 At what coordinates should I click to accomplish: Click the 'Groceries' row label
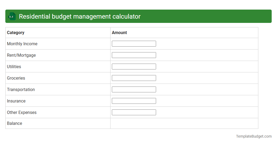click(16, 78)
